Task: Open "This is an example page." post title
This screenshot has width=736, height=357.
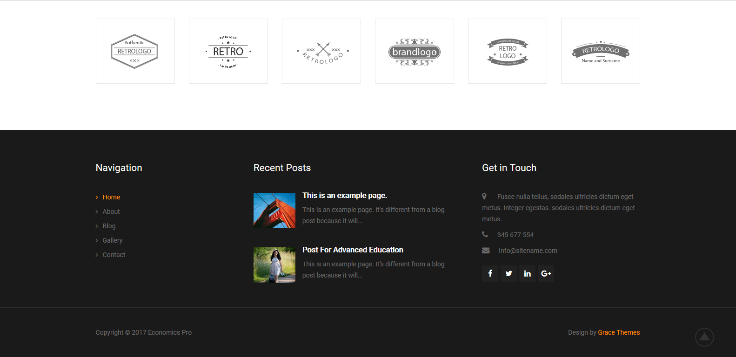Action: pyautogui.click(x=344, y=196)
